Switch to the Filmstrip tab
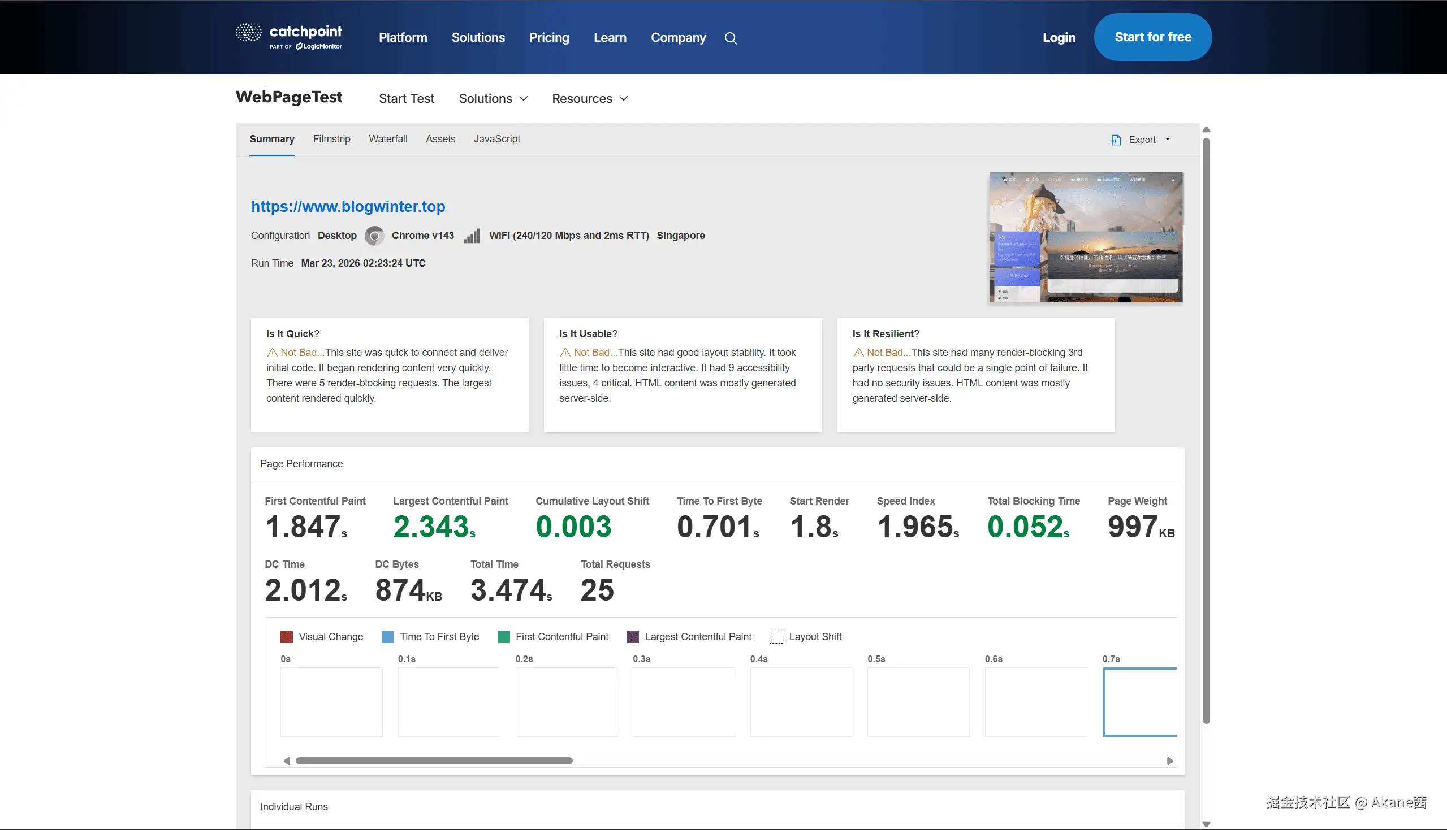This screenshot has width=1447, height=830. coord(331,139)
